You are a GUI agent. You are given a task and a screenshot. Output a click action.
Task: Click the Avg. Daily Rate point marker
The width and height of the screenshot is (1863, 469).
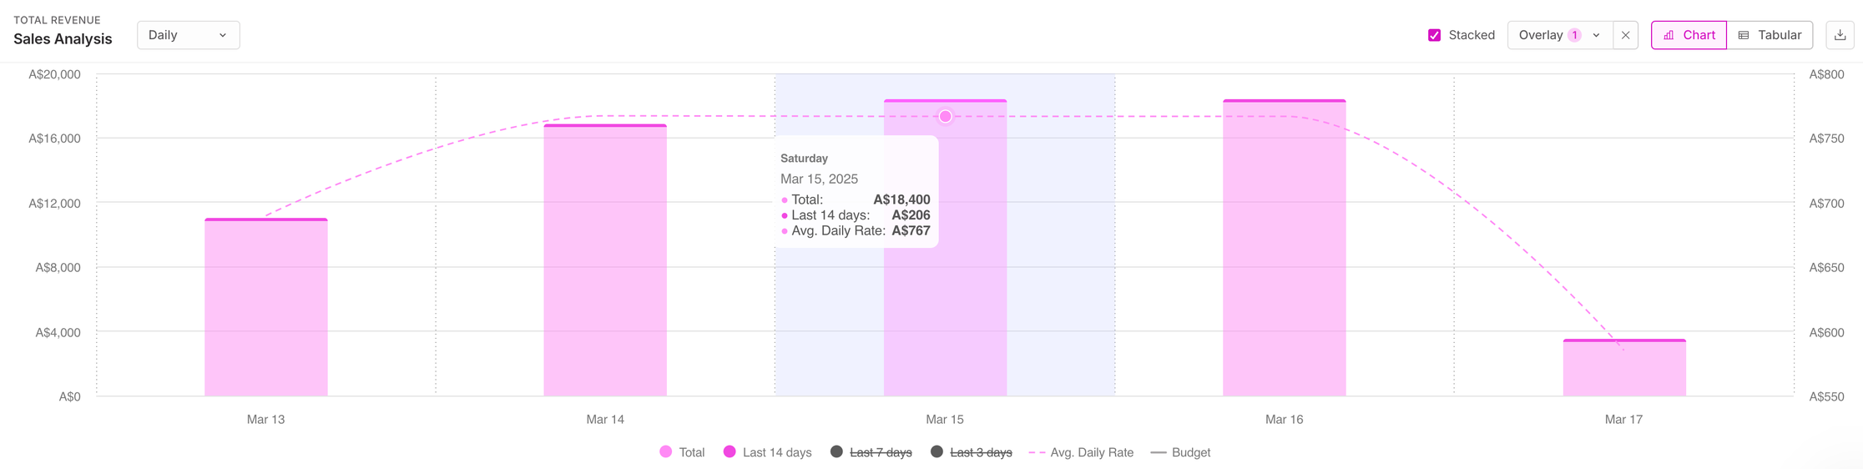coord(945,117)
